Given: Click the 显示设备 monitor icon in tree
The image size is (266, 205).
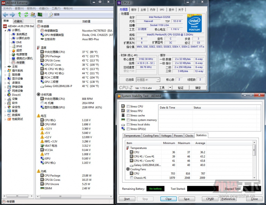Looking at the screenshot, I should (x=9, y=79).
